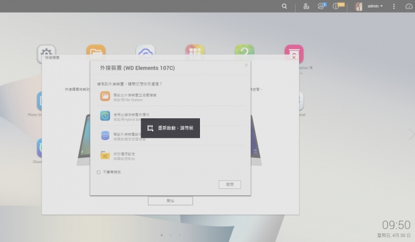
Task: Select the first desktop page dot
Action: (x=162, y=235)
